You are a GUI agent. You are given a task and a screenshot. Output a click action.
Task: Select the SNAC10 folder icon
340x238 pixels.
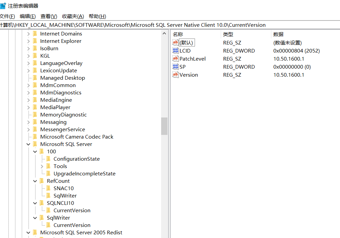tap(48, 188)
